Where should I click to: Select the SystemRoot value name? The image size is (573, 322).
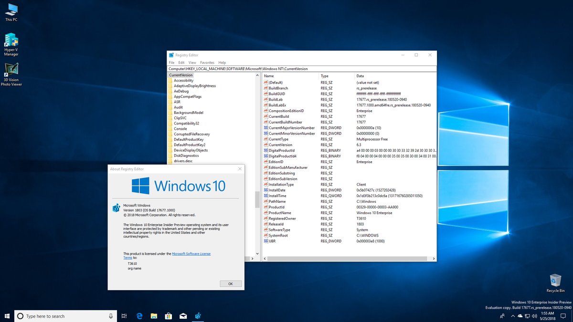click(x=278, y=235)
